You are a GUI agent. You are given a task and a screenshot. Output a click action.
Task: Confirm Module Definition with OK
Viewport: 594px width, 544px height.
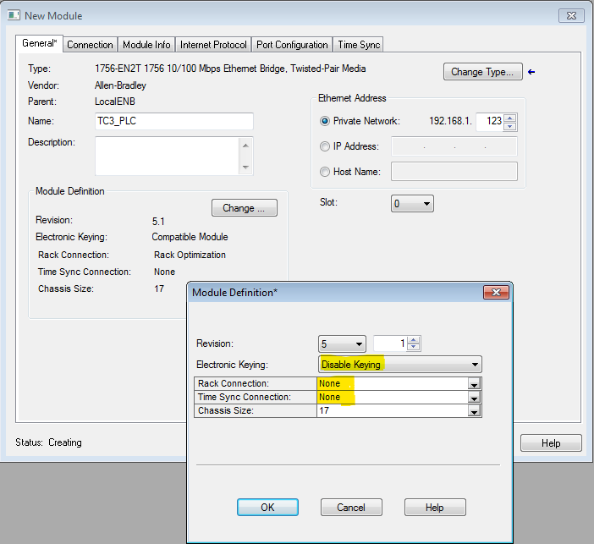(267, 508)
